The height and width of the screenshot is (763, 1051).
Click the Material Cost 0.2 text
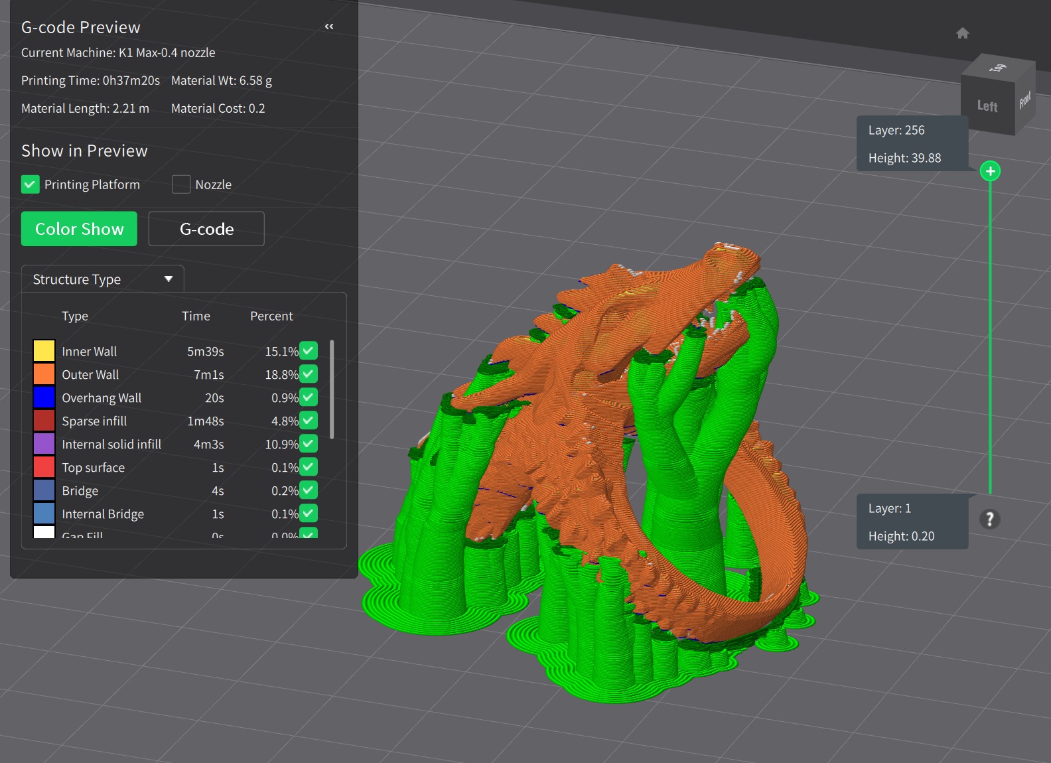[218, 108]
